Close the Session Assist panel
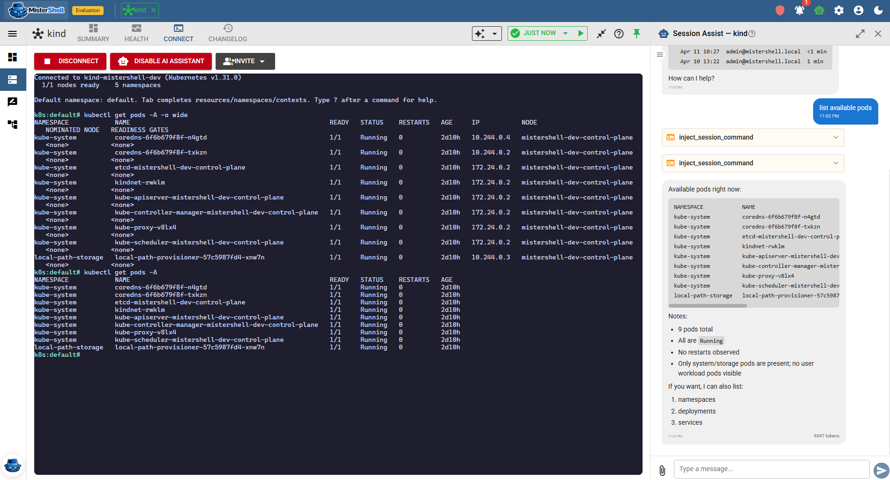This screenshot has height=480, width=890. pyautogui.click(x=878, y=34)
